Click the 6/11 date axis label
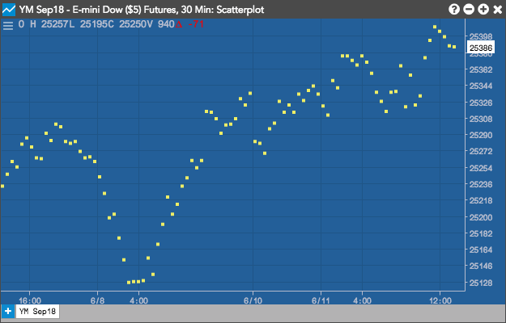The height and width of the screenshot is (323, 506). tap(321, 301)
